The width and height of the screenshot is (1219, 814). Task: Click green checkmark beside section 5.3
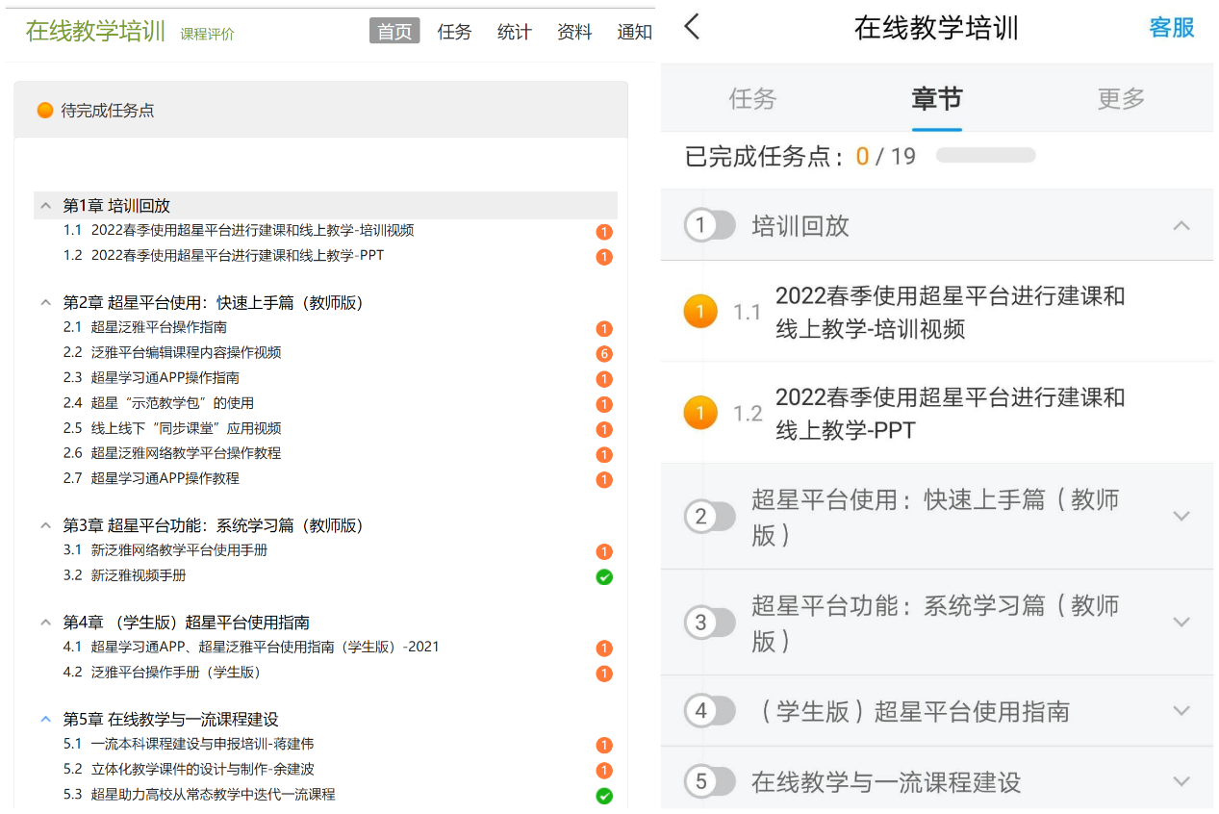click(x=604, y=796)
